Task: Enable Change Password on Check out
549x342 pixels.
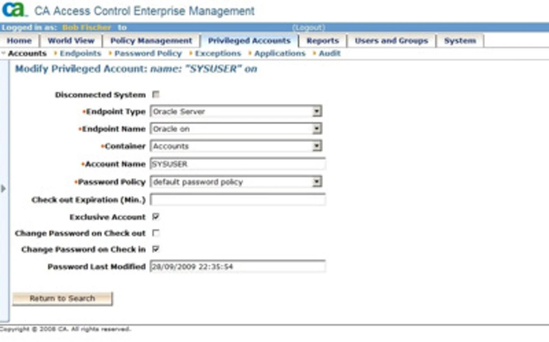Action: 156,233
